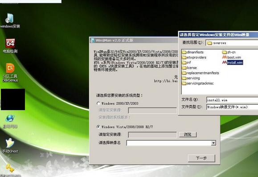Select the 'license' folder name
The image size is (258, 177).
[192, 68]
